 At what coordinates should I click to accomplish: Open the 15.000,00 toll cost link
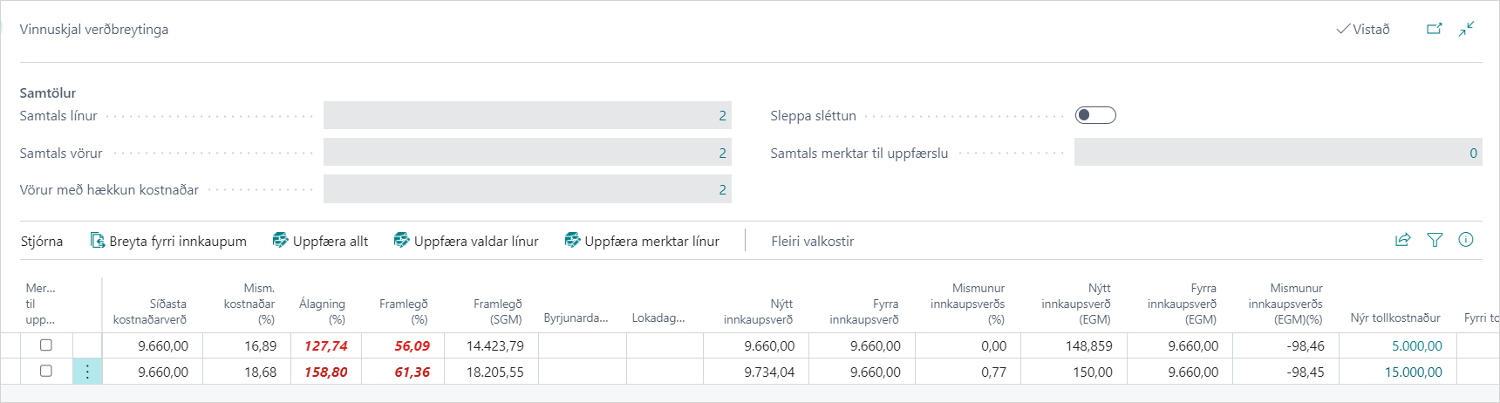point(1413,372)
